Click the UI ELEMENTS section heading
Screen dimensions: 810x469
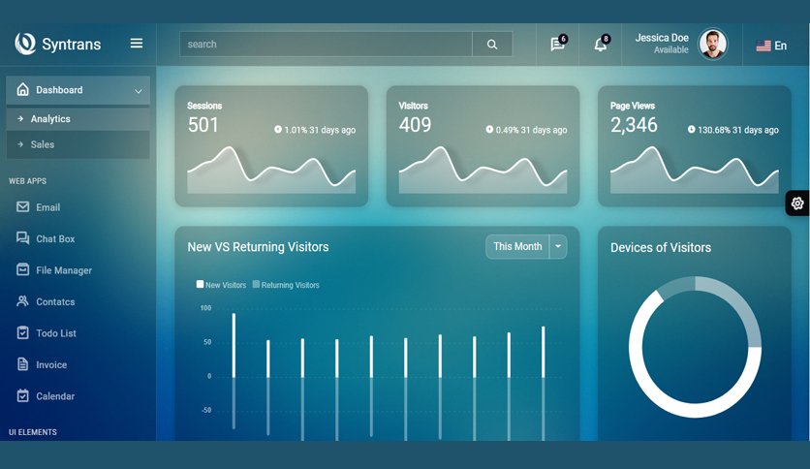[x=33, y=432]
